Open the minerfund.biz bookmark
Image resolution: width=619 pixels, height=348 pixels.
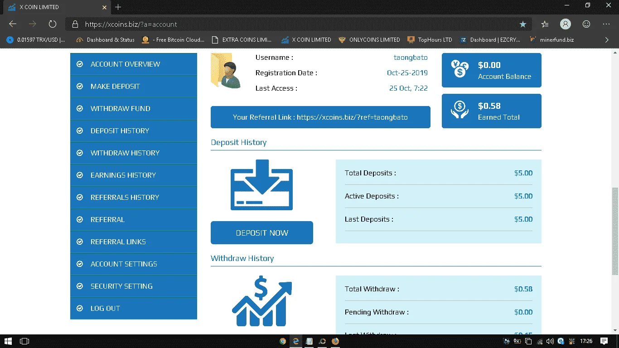[x=551, y=40]
